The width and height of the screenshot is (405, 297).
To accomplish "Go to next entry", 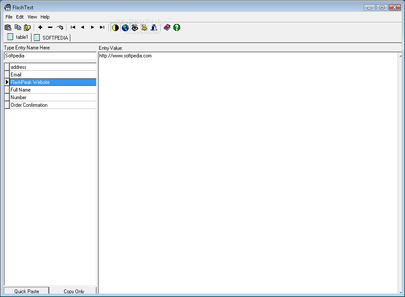I will (x=92, y=27).
